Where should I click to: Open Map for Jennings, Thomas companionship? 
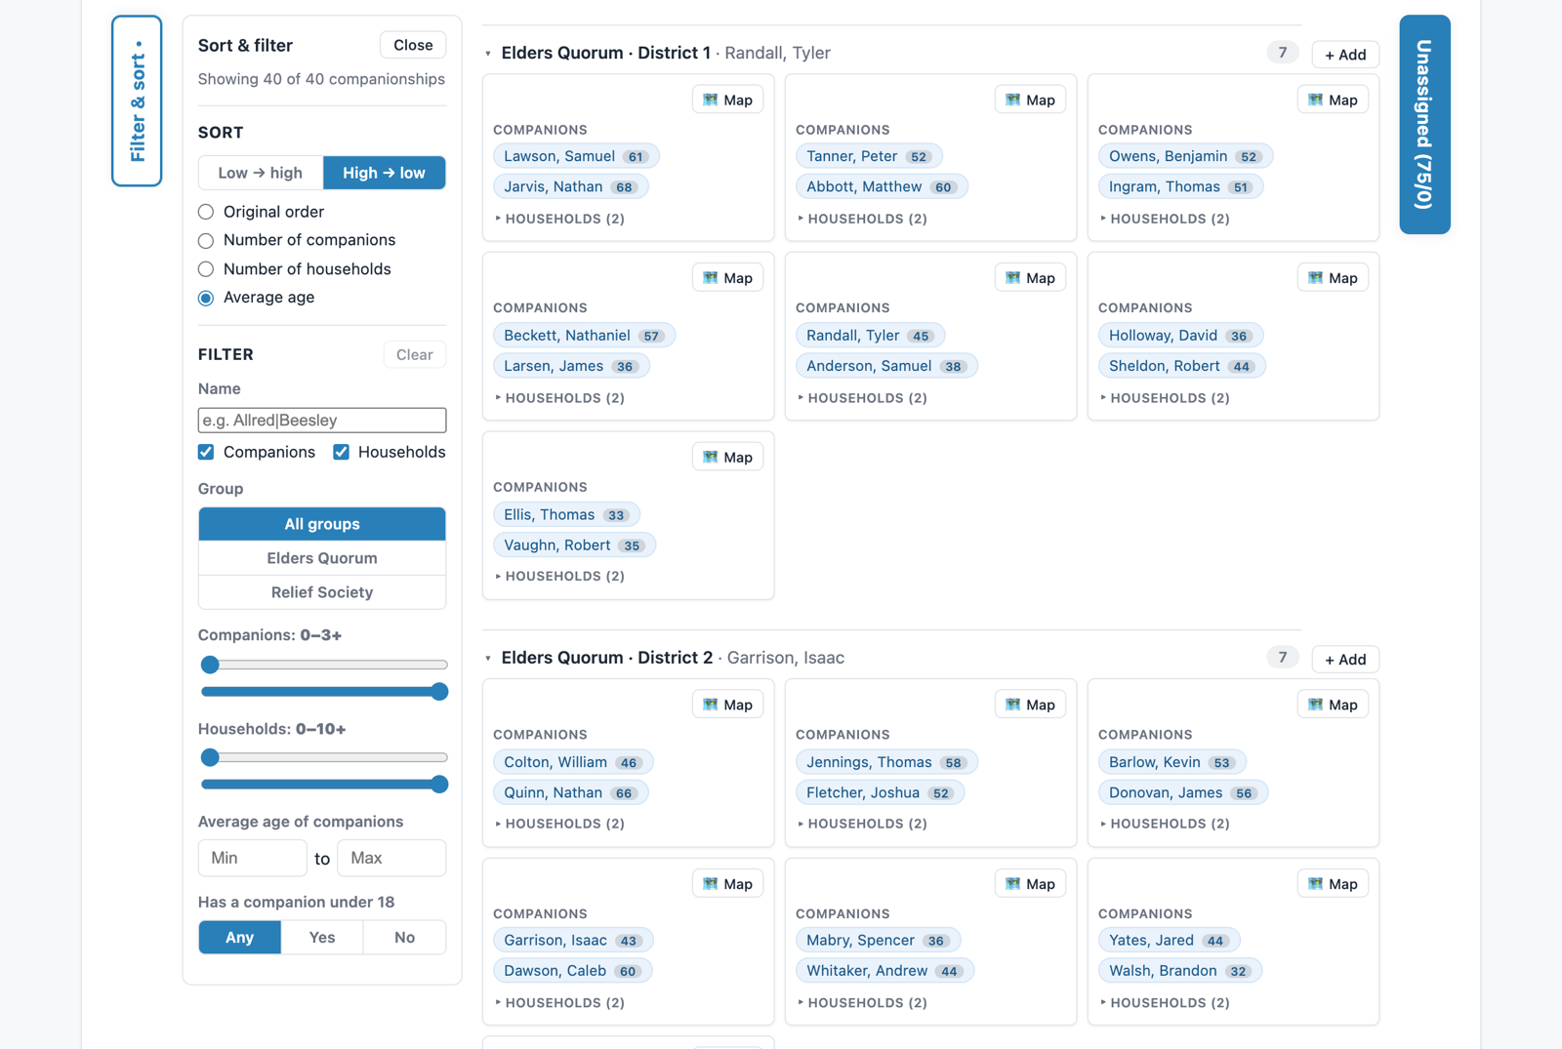coord(1030,705)
